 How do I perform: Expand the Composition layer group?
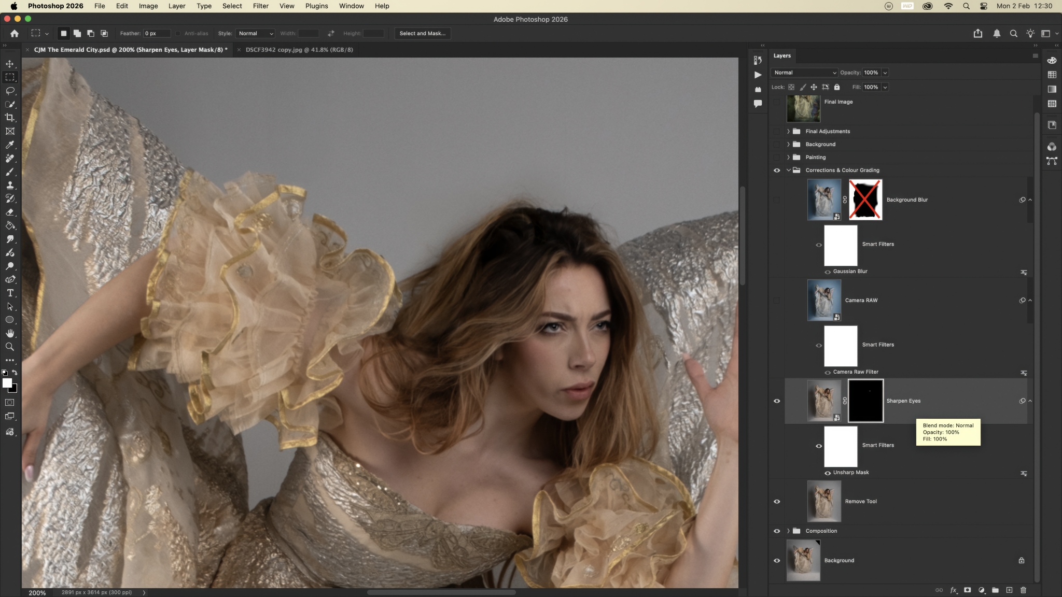[788, 531]
